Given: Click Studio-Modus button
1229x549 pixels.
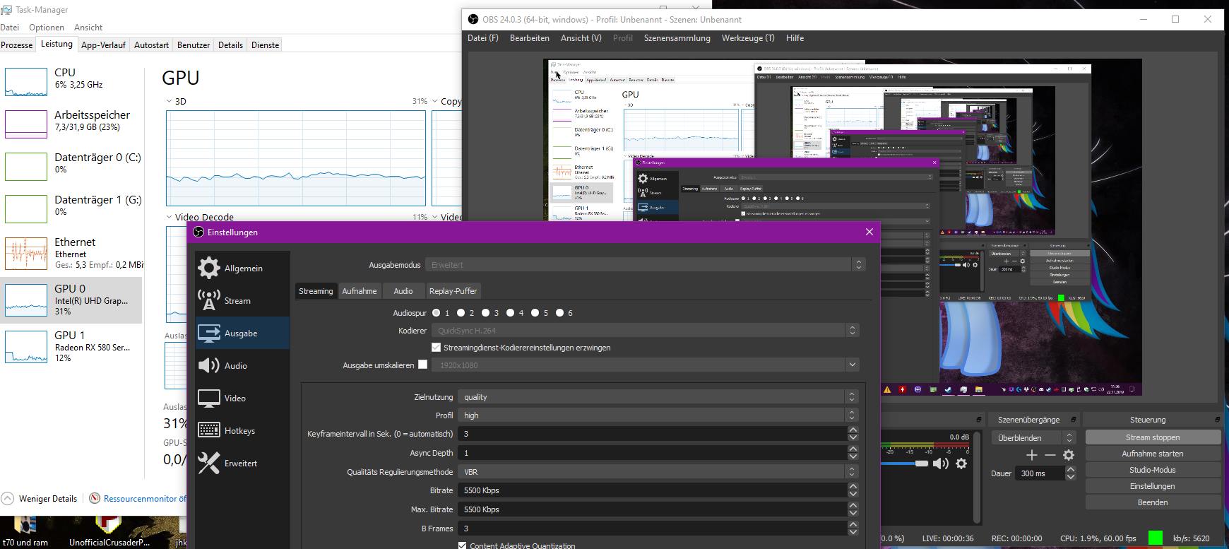Looking at the screenshot, I should pos(1153,470).
